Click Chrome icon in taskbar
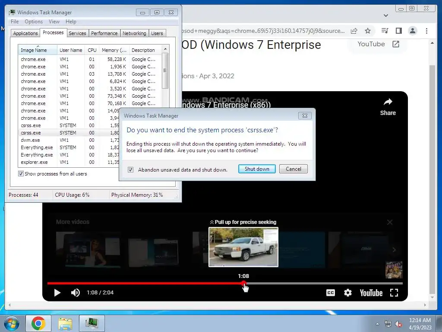This screenshot has height=332, width=442. click(38, 323)
